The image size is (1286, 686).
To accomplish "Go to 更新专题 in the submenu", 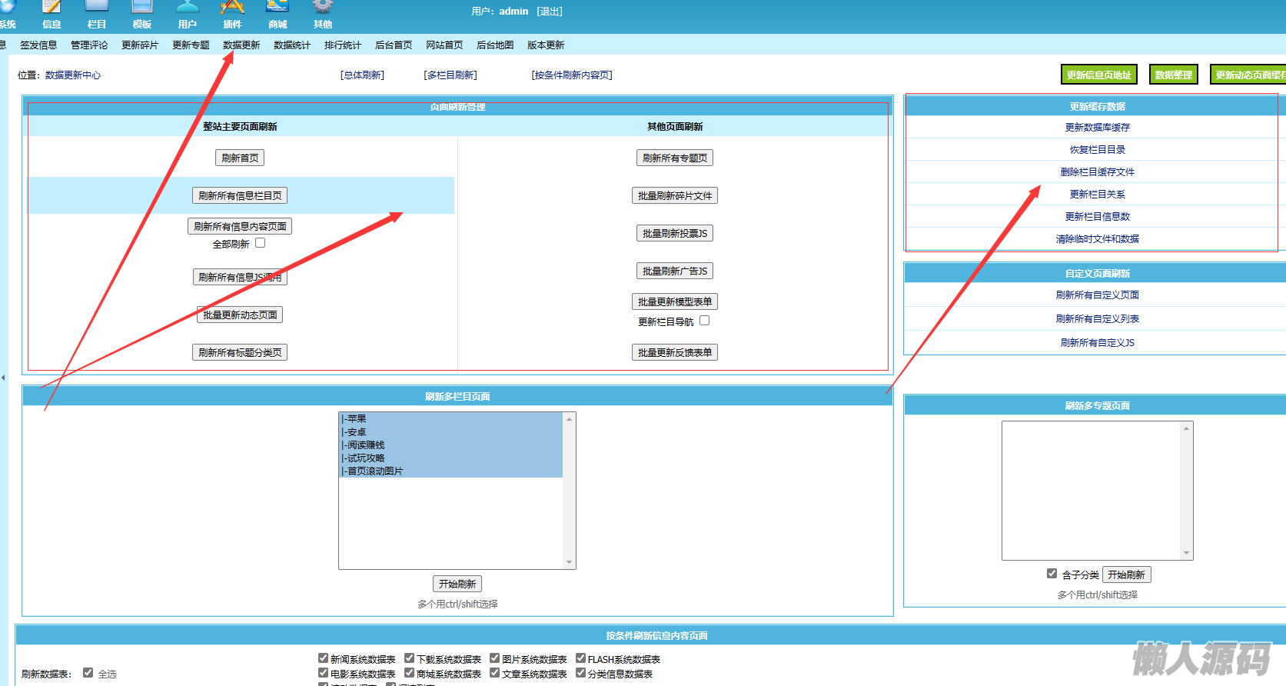I will 191,45.
